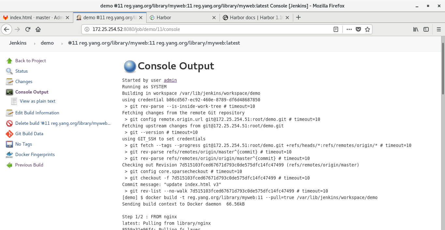This screenshot has width=445, height=230.
Task: Open page actions three-dots menu
Action: point(349,29)
